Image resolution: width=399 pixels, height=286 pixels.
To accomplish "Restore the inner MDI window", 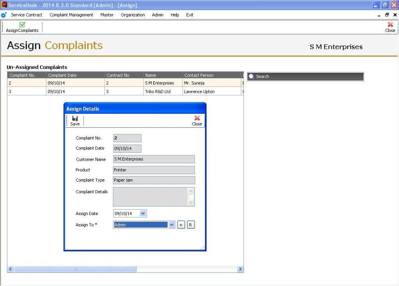I will [x=387, y=15].
